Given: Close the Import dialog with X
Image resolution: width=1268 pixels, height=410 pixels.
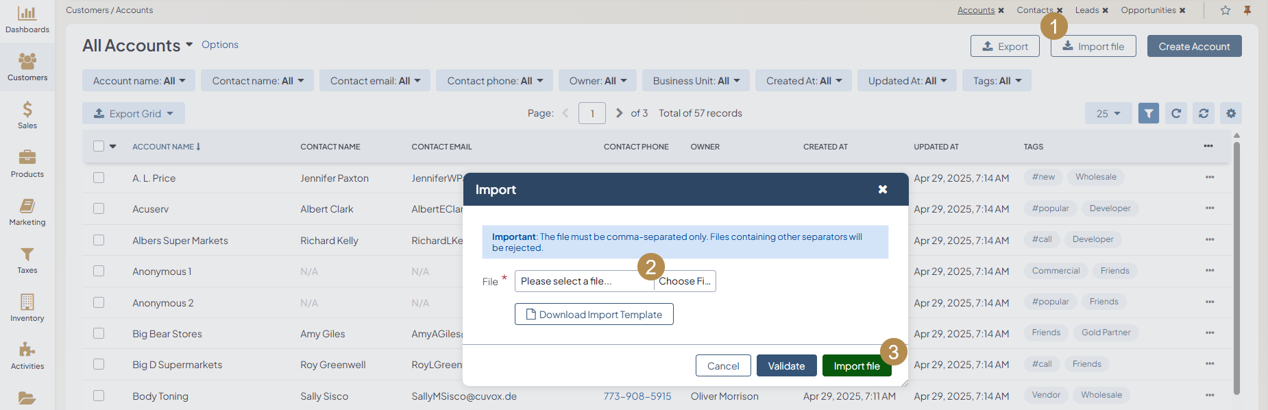Looking at the screenshot, I should click(x=883, y=189).
